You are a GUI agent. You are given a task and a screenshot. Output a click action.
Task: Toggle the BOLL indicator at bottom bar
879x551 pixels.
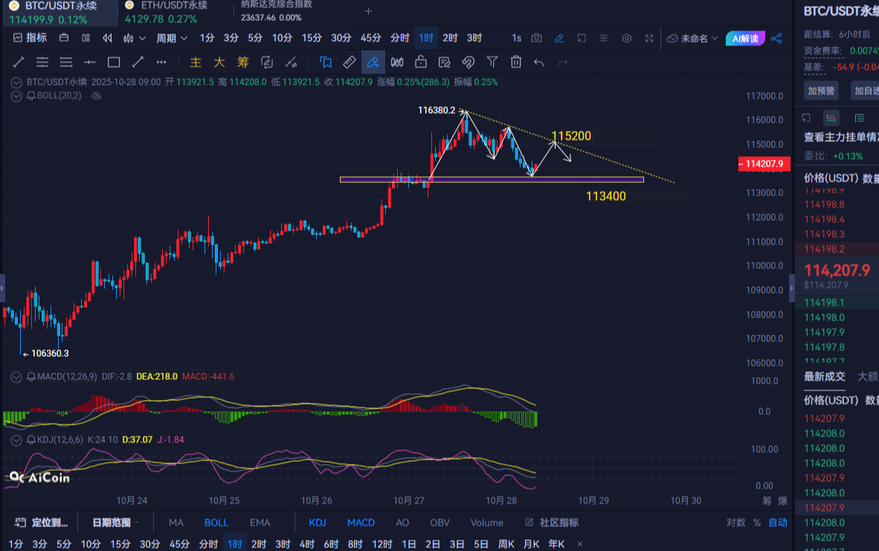click(216, 523)
